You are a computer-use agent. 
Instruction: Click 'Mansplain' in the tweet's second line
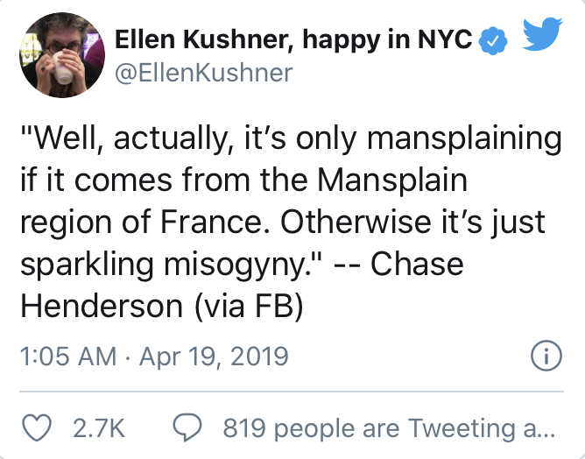pyautogui.click(x=392, y=181)
